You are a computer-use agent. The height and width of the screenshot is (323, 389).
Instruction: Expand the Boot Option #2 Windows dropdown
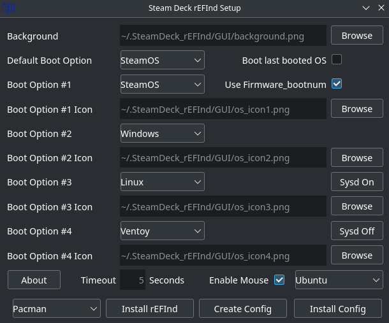pos(162,134)
